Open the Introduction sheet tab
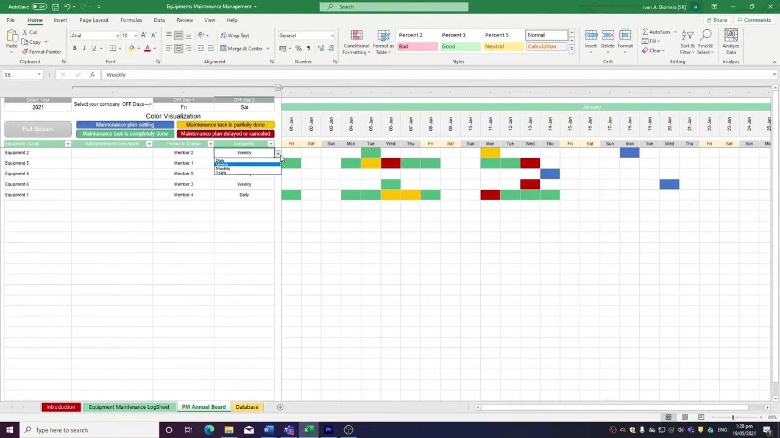This screenshot has height=438, width=780. pos(61,407)
